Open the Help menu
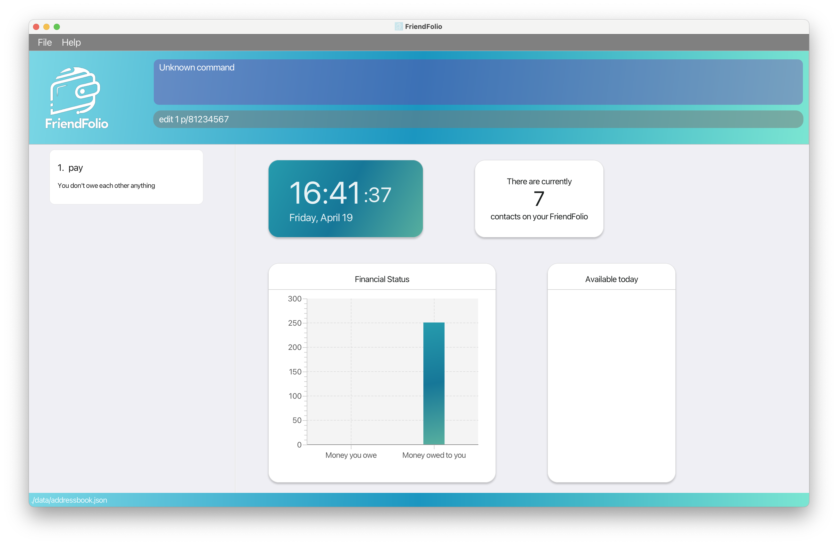The height and width of the screenshot is (545, 838). [x=71, y=43]
